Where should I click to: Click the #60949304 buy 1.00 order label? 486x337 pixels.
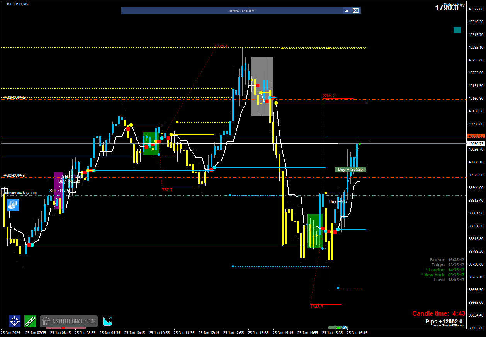[20, 193]
